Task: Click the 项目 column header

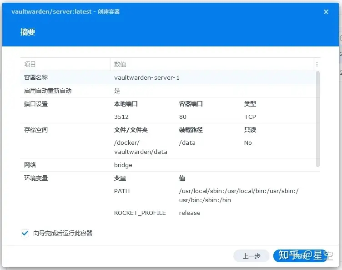Action: click(x=30, y=65)
